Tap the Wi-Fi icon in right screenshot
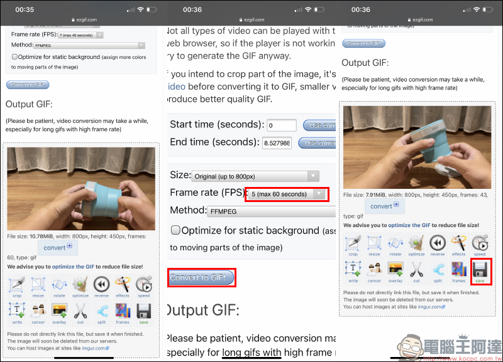 [477, 9]
